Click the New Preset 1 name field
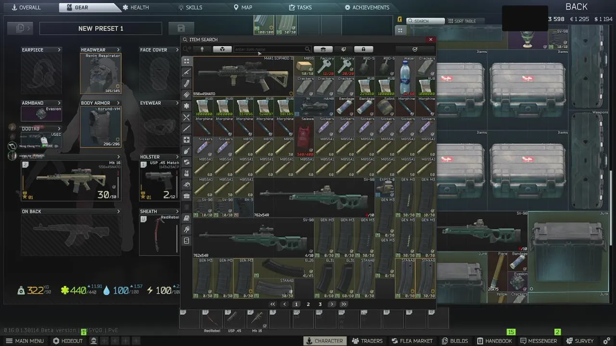Viewport: 616px width, 346px height. (x=101, y=28)
